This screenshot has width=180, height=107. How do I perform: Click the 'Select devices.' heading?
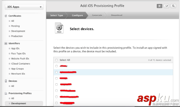point(82,29)
